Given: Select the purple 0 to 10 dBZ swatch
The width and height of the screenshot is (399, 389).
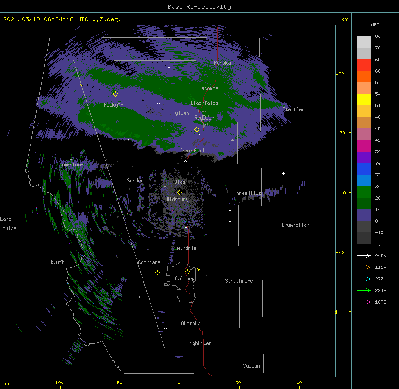Looking at the screenshot, I should tap(364, 215).
